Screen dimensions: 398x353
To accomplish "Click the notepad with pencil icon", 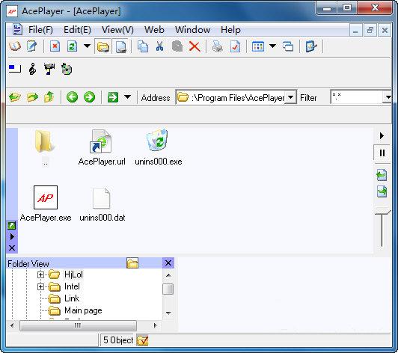I will pos(32,46).
